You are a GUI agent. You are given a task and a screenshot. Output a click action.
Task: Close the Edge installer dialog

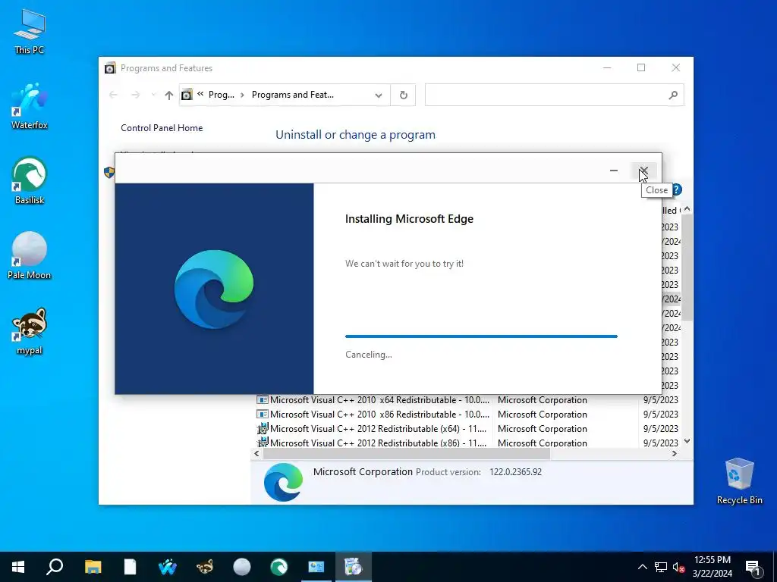pos(643,171)
